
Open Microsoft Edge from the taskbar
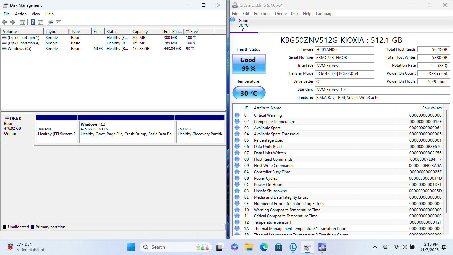[264, 247]
